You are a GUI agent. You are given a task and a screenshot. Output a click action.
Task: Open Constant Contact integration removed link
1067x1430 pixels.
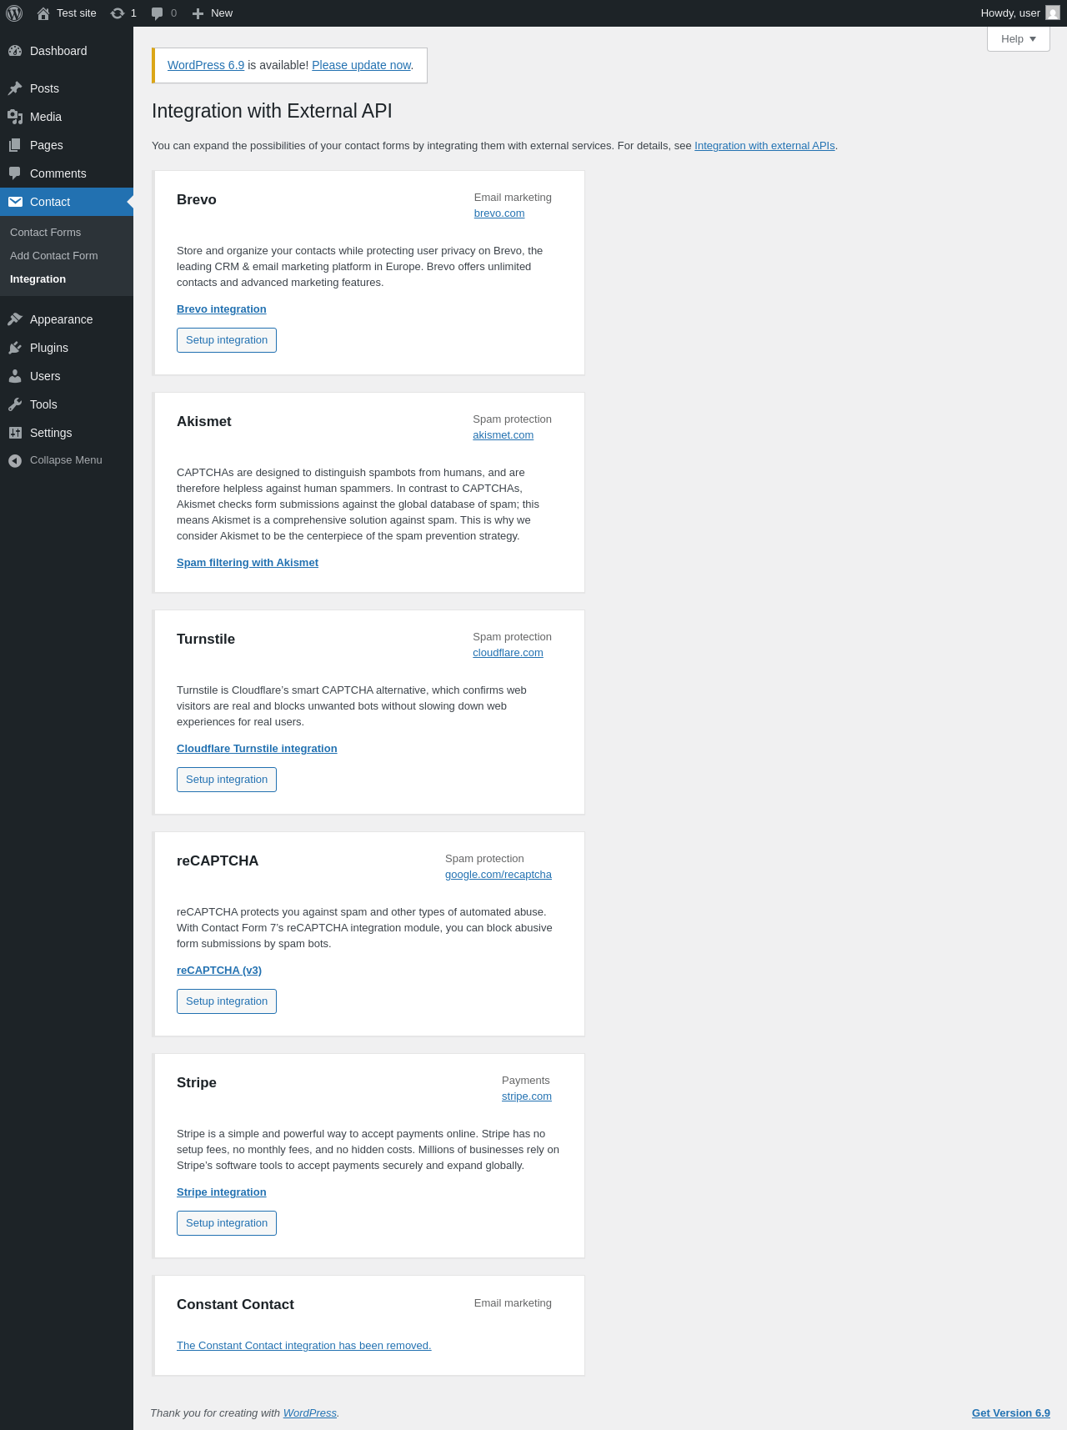304,1346
